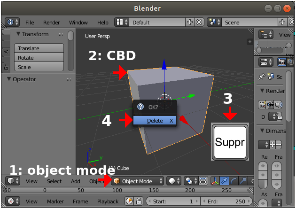Click the scene icon beside Sc
This screenshot has width=296, height=209.
coord(271,77)
